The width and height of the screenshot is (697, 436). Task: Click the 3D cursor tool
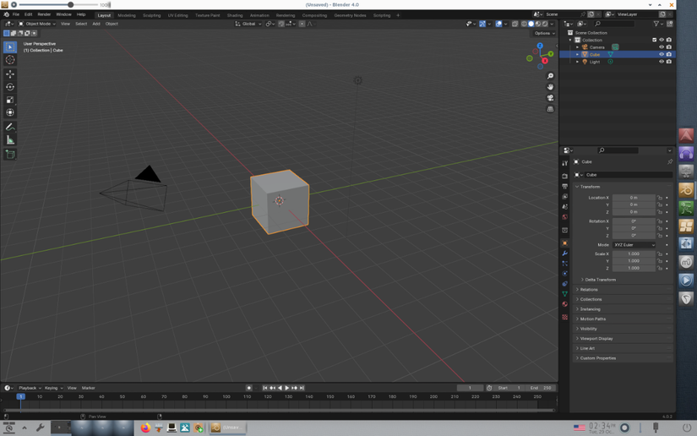point(10,60)
